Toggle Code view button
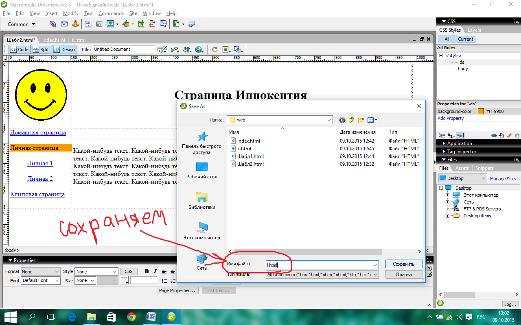 coord(20,50)
